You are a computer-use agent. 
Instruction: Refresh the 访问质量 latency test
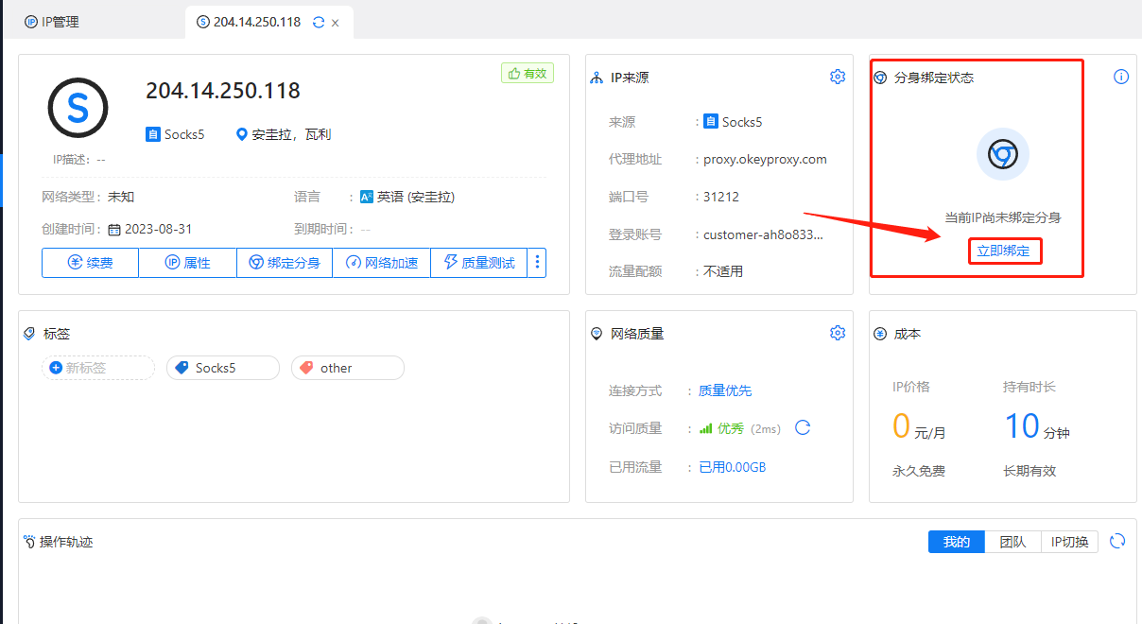click(803, 427)
